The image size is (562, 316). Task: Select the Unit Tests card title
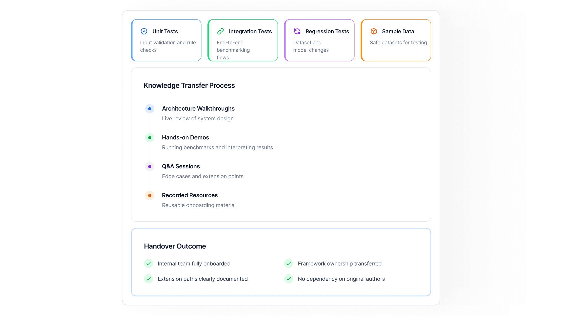point(165,31)
